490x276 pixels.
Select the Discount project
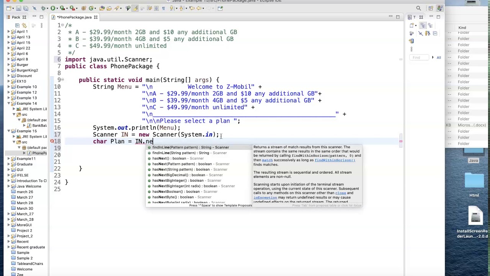coord(24,76)
